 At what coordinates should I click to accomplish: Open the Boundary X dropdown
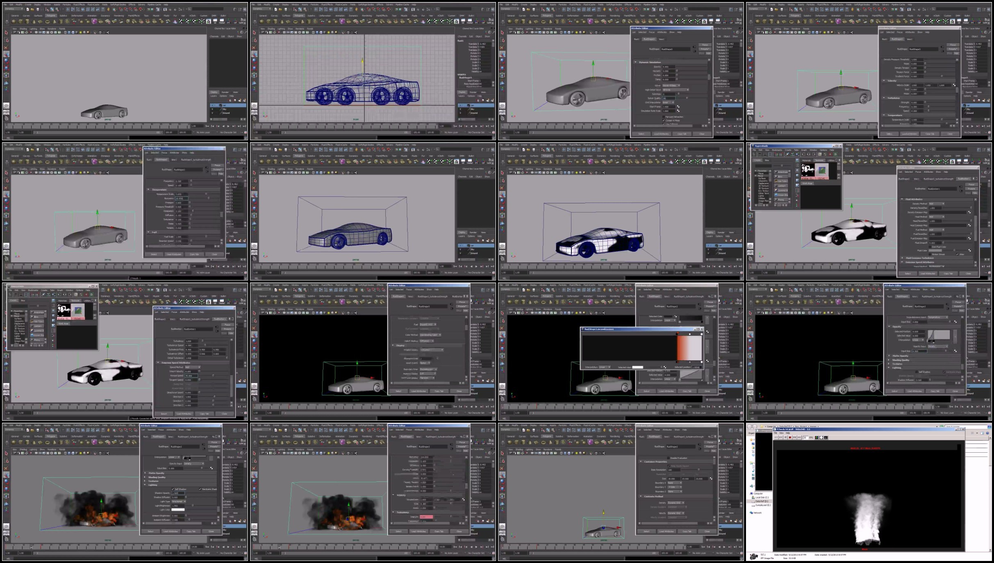click(x=675, y=483)
